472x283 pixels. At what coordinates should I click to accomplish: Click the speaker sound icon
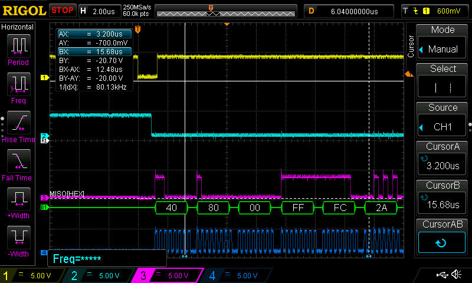[457, 274]
